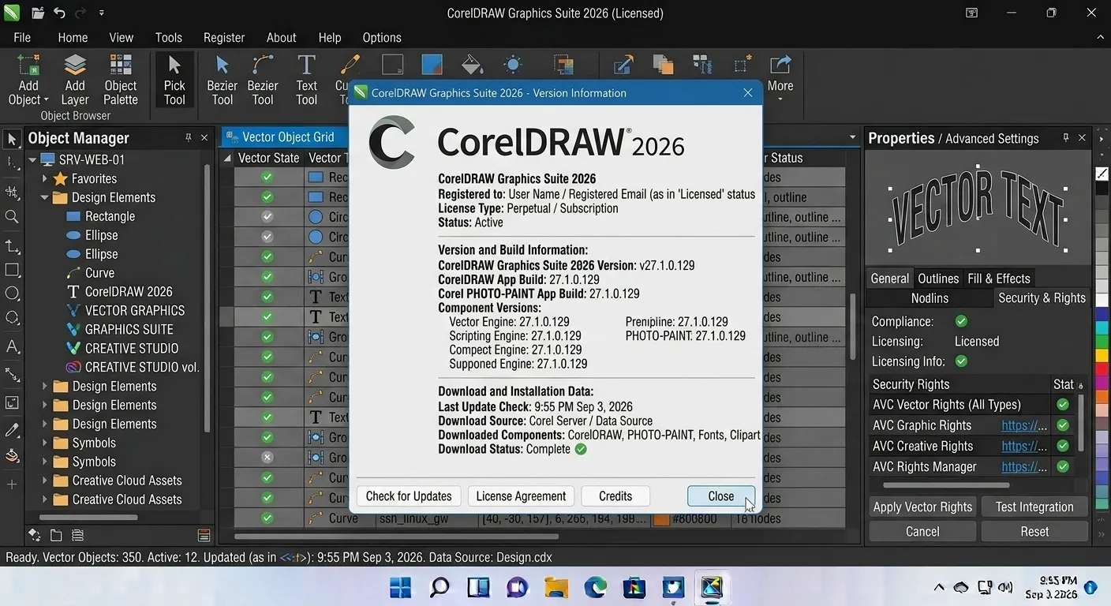Toggle the Vector State check in ssh_linux_gw row
The image size is (1111, 606).
coord(267,518)
